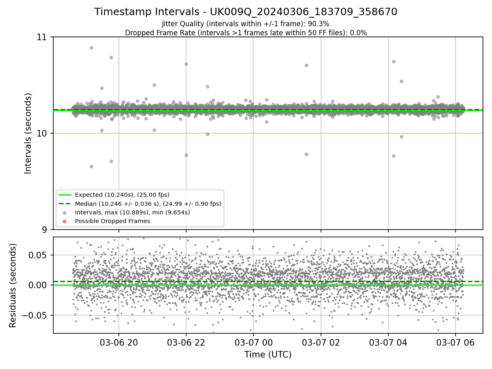Click the 'Intervals (seconds)' y-axis label
Viewport: 492px width, 369px height.
click(28, 133)
